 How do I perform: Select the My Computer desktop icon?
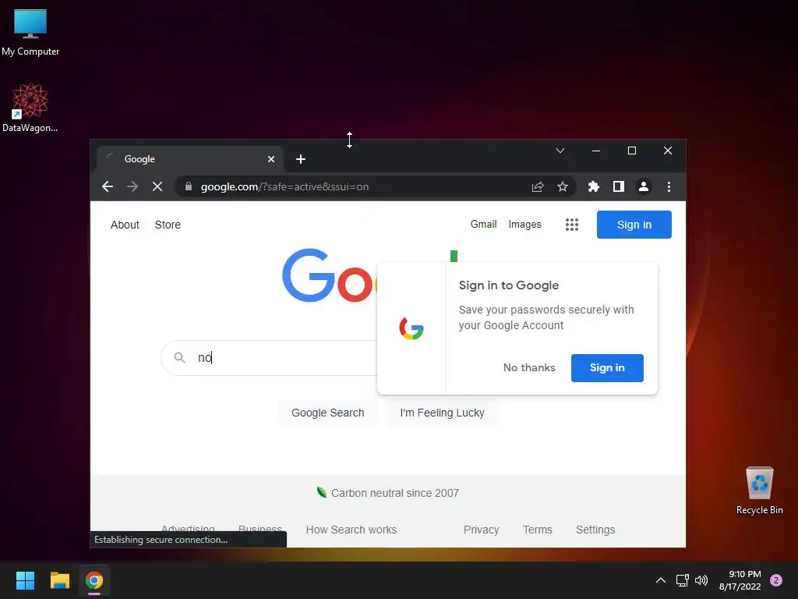pos(30,31)
